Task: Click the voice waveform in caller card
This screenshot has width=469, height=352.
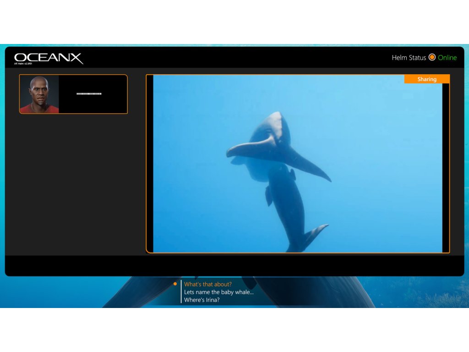Action: (x=89, y=93)
